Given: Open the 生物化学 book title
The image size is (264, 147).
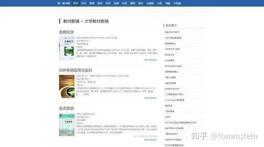Looking at the screenshot, I should click(66, 32).
